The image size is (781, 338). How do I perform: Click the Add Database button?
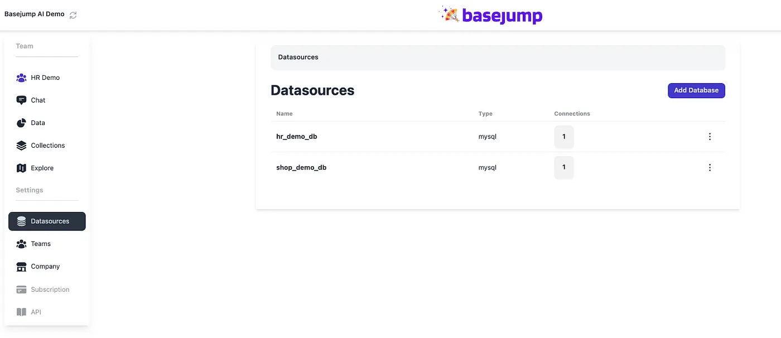(696, 90)
